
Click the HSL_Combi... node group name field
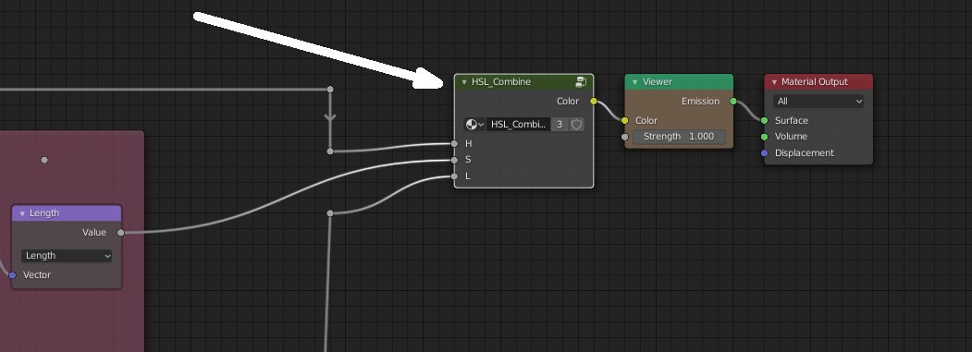click(x=518, y=125)
